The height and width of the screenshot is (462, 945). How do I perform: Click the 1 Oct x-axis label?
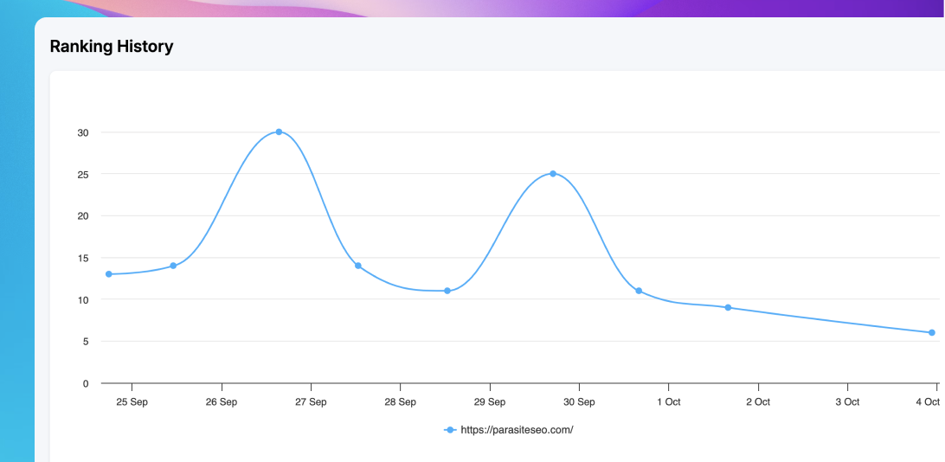(x=668, y=402)
